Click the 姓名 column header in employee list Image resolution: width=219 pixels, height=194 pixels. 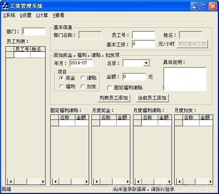click(38, 49)
